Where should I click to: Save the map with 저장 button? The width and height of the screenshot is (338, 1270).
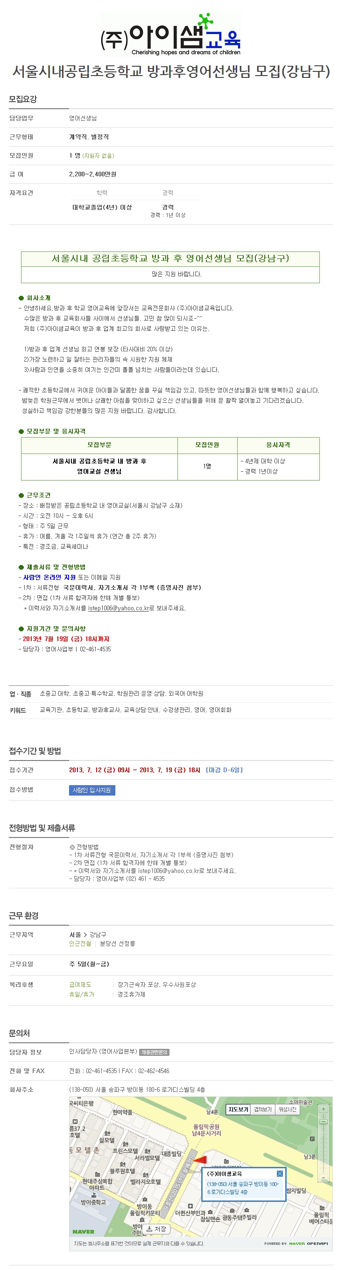pyautogui.click(x=157, y=1229)
